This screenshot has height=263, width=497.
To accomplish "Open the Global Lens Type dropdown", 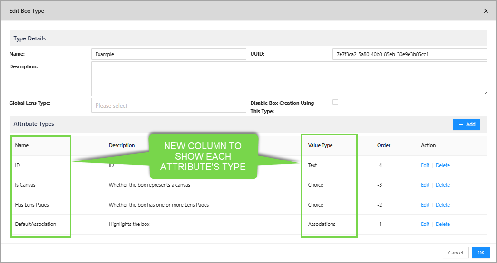I will tap(168, 105).
